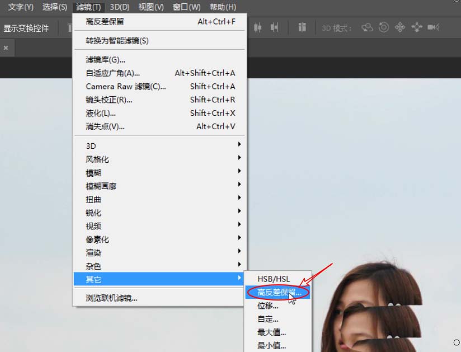Click the distribute spacing icon in options bar

tap(302, 26)
